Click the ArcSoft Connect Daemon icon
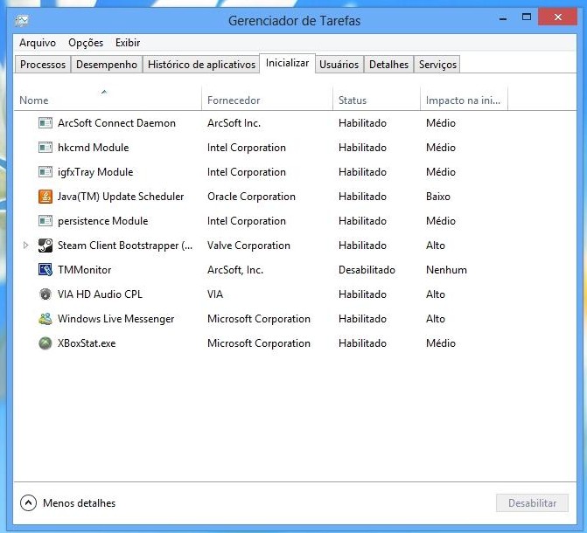 click(x=45, y=123)
